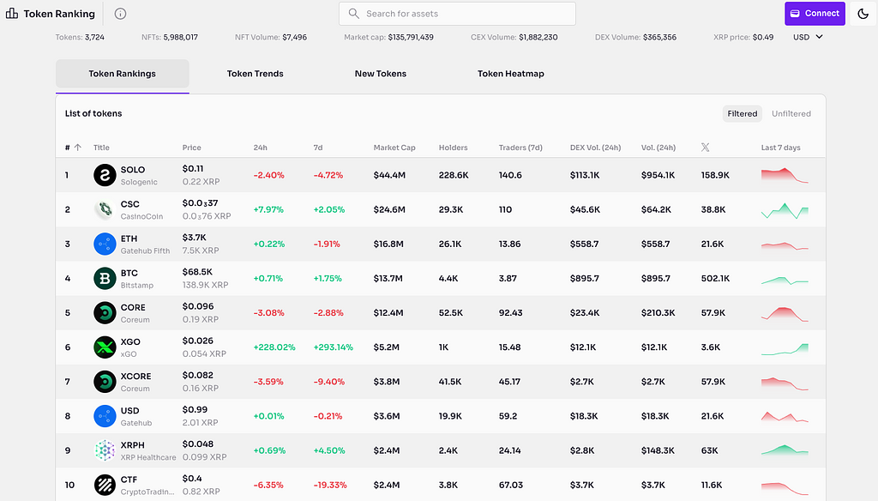
Task: Click the BTC Bitstamp token icon
Action: tap(105, 279)
